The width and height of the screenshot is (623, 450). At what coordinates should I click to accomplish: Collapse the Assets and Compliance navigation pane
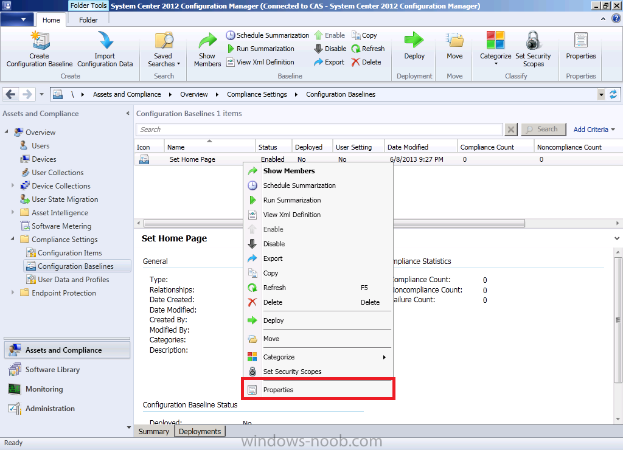[128, 114]
